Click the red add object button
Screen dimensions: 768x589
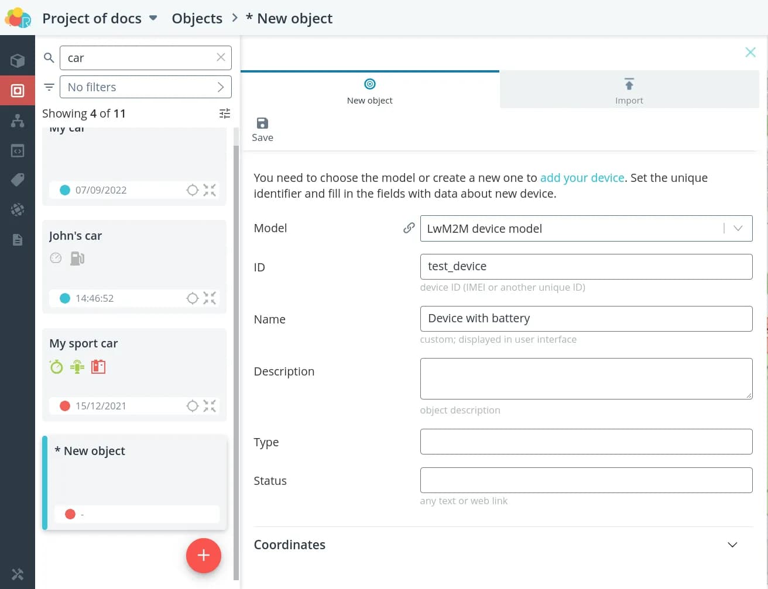[203, 555]
